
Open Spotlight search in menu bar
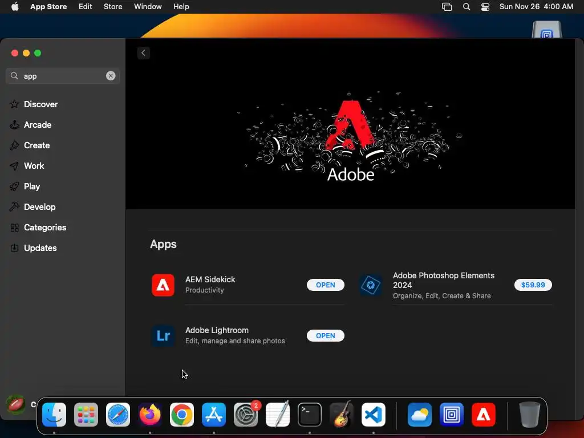[467, 7]
